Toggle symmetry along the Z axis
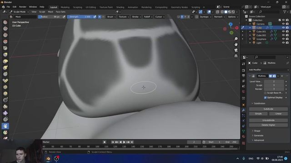This screenshot has width=291, height=163. [x=189, y=17]
